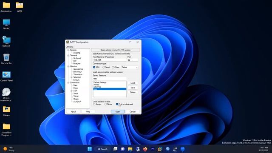272x153 pixels.
Task: Click the overlapping squares taskbar icon
Action: [160, 149]
